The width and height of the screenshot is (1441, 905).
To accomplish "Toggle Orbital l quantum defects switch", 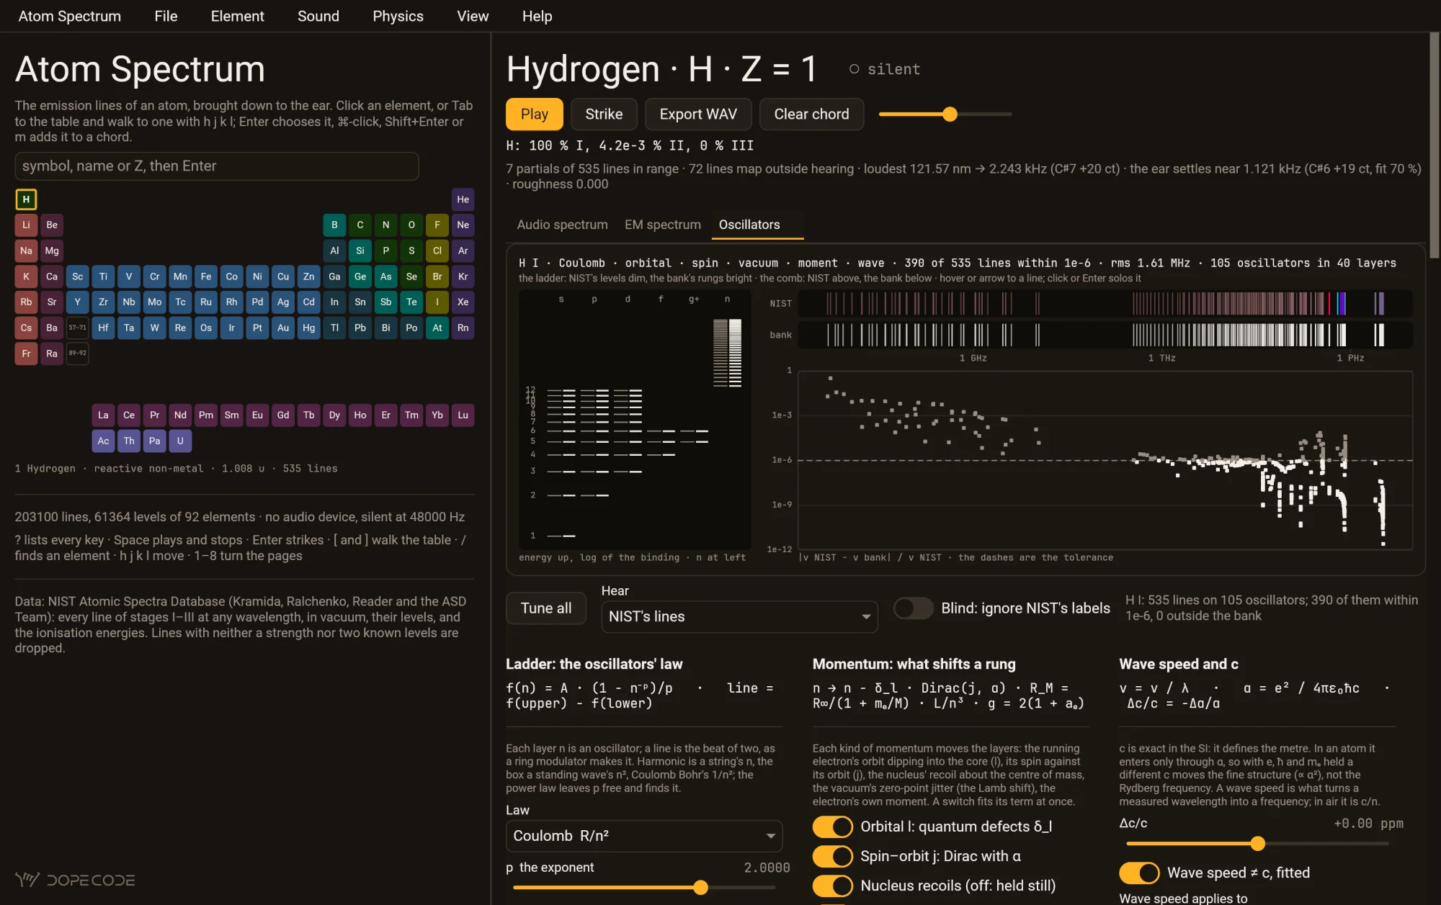I will pyautogui.click(x=832, y=827).
